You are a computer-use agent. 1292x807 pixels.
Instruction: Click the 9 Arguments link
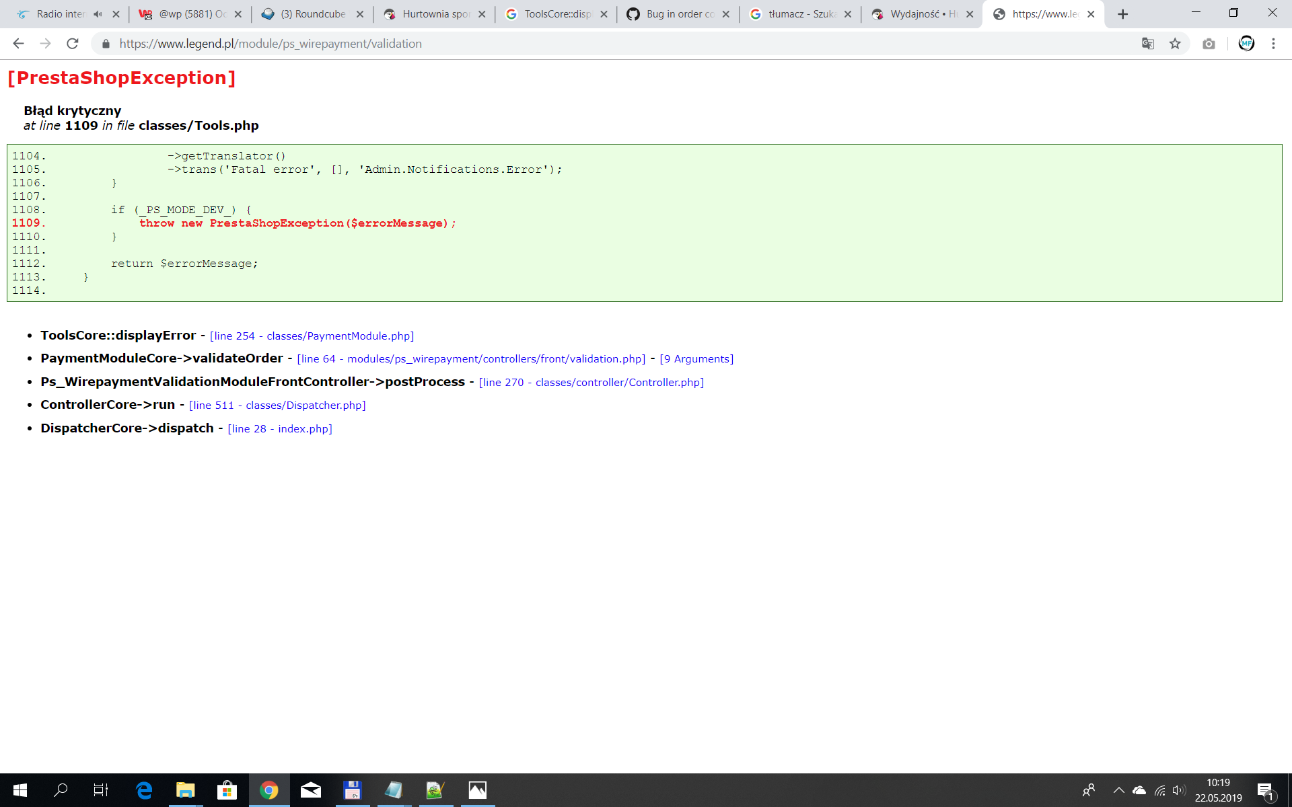(x=697, y=358)
